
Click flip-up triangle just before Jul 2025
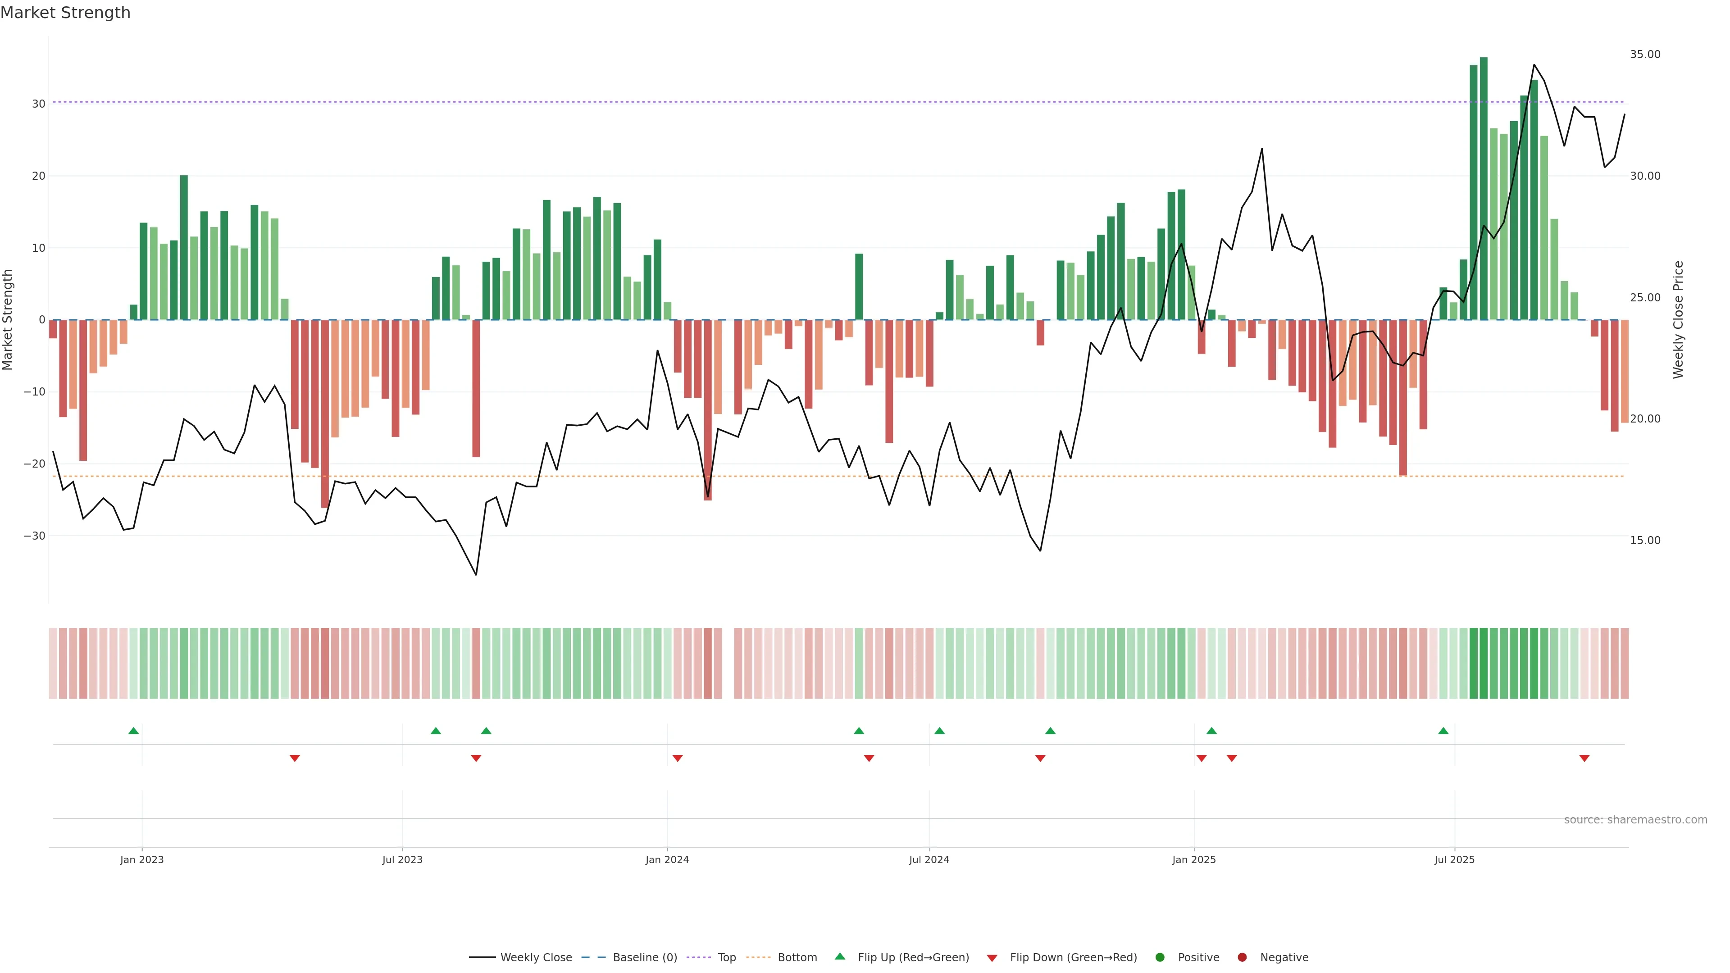(1443, 731)
